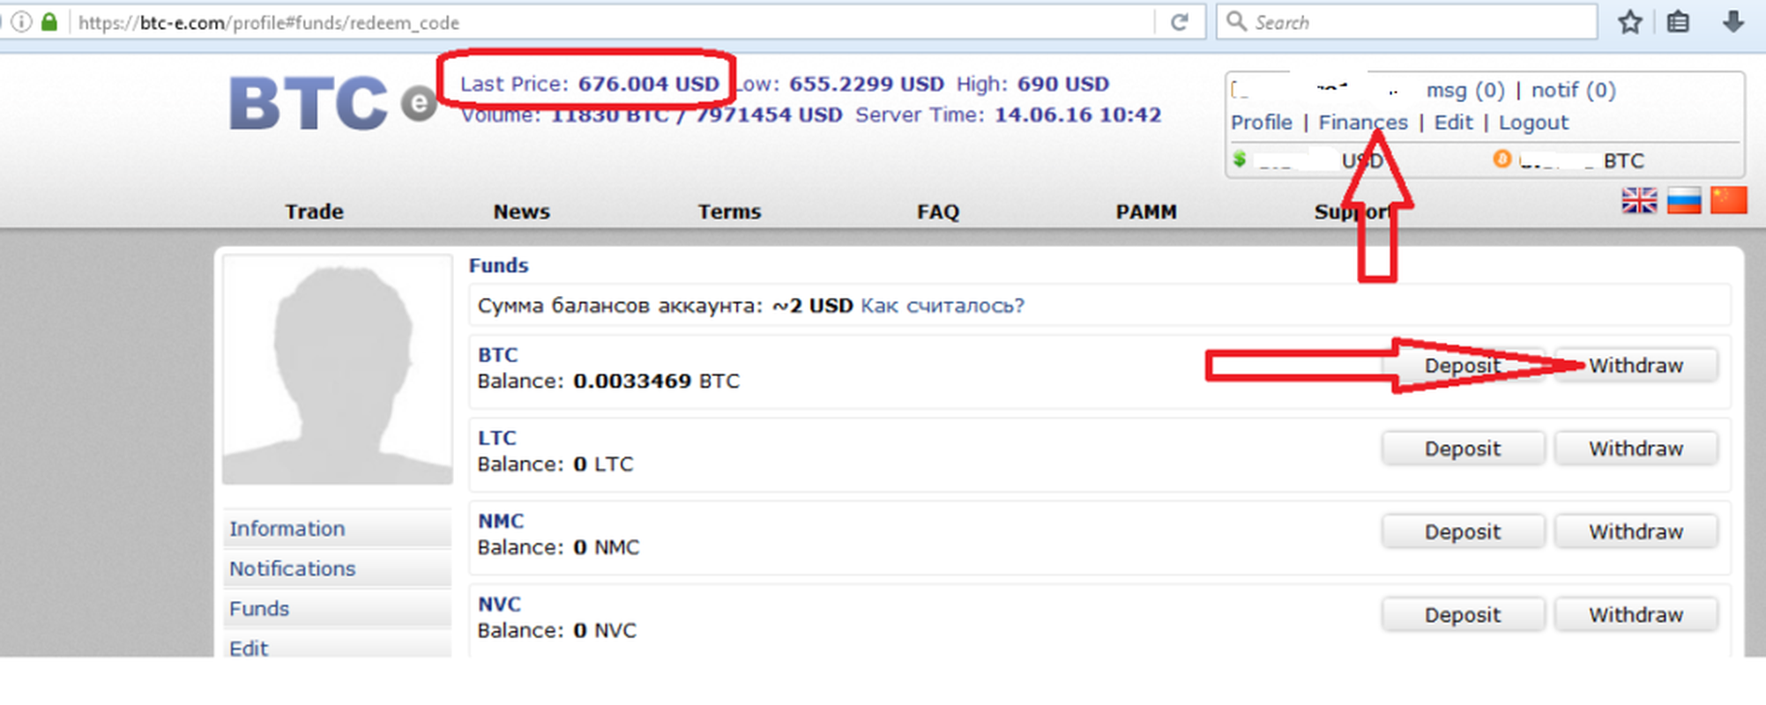Click the Deposit button for LTC
Viewport: 1766px width, 705px height.
(1463, 449)
